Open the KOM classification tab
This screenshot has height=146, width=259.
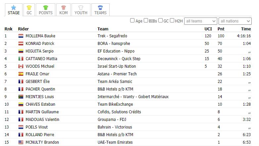pos(64,10)
